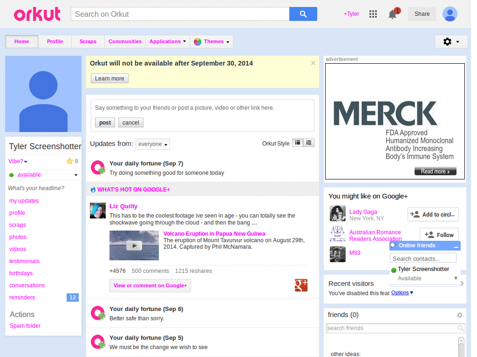Open videos in sidebar
Screen dimensions: 477x357
pyautogui.click(x=18, y=249)
